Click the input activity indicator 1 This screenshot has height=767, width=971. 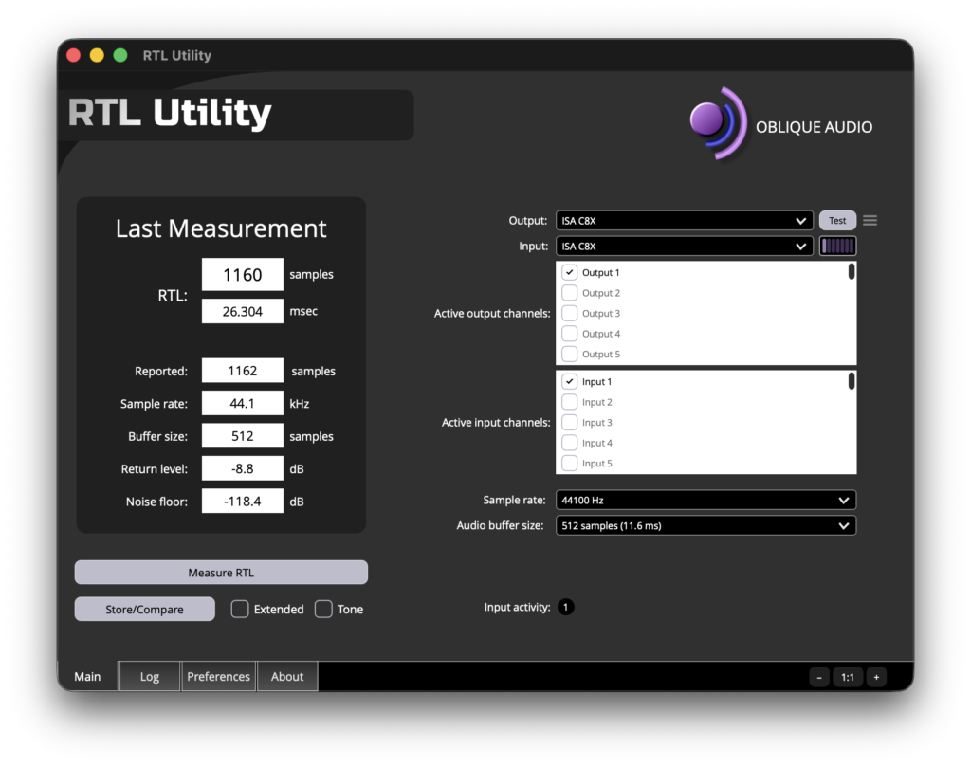pos(565,608)
